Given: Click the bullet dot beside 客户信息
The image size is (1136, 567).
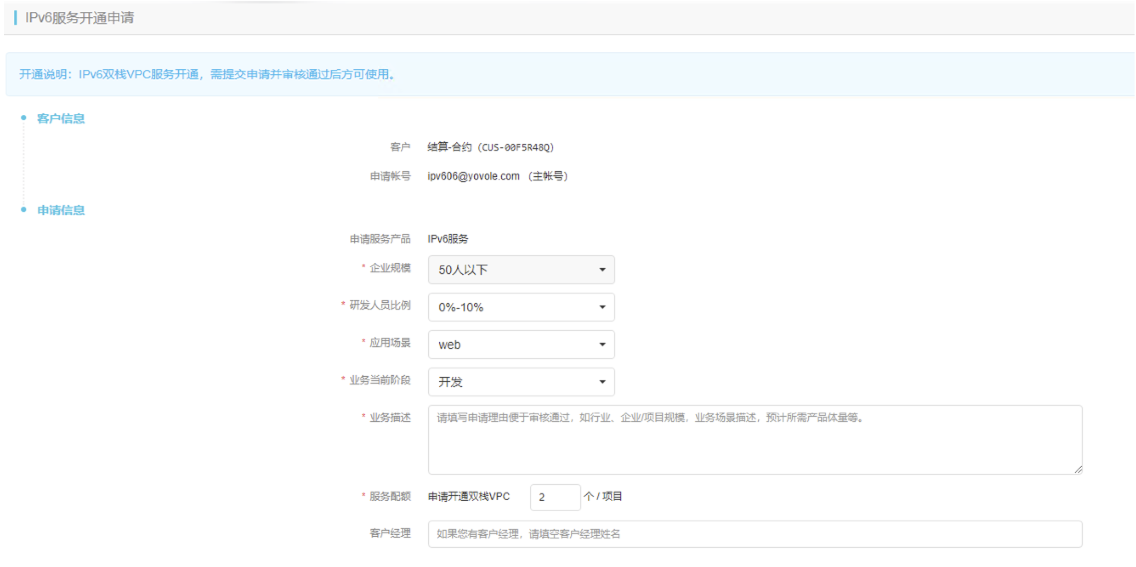Looking at the screenshot, I should (x=24, y=118).
